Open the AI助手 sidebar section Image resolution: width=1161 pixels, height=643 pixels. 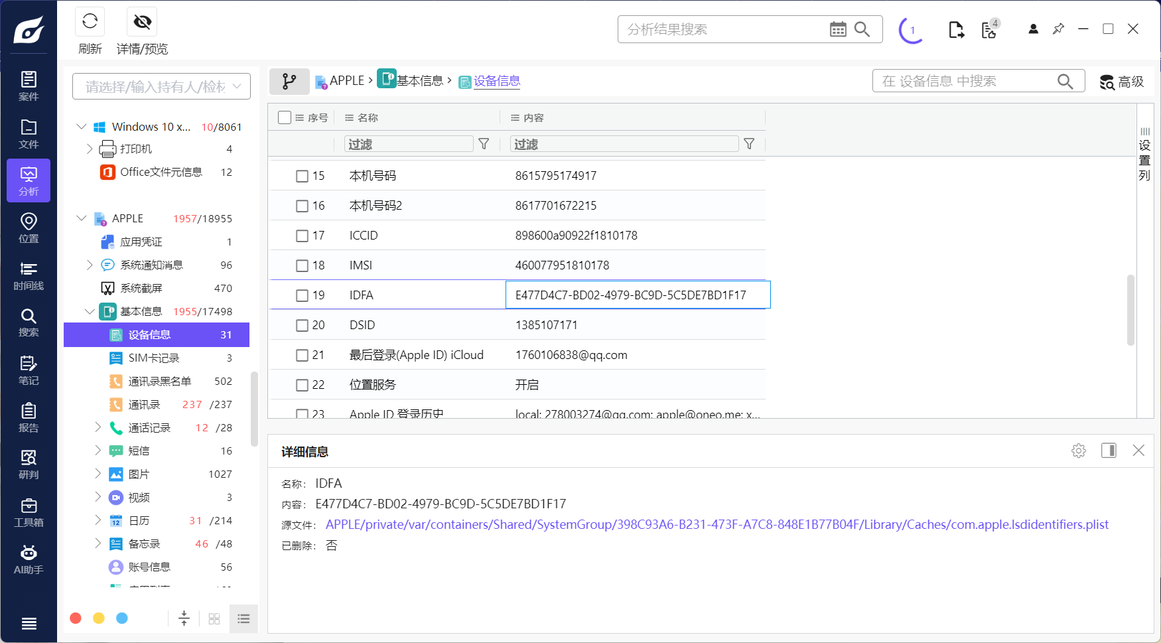coord(29,559)
